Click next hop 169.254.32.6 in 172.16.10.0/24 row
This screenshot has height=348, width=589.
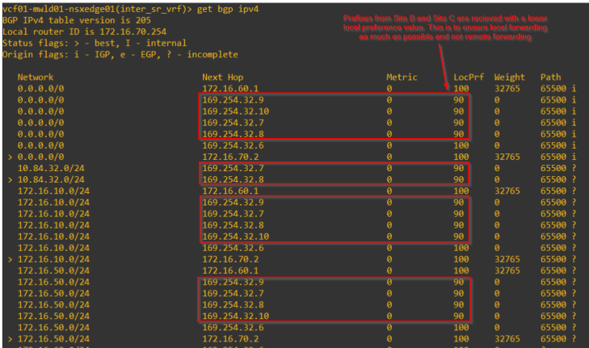coord(233,248)
